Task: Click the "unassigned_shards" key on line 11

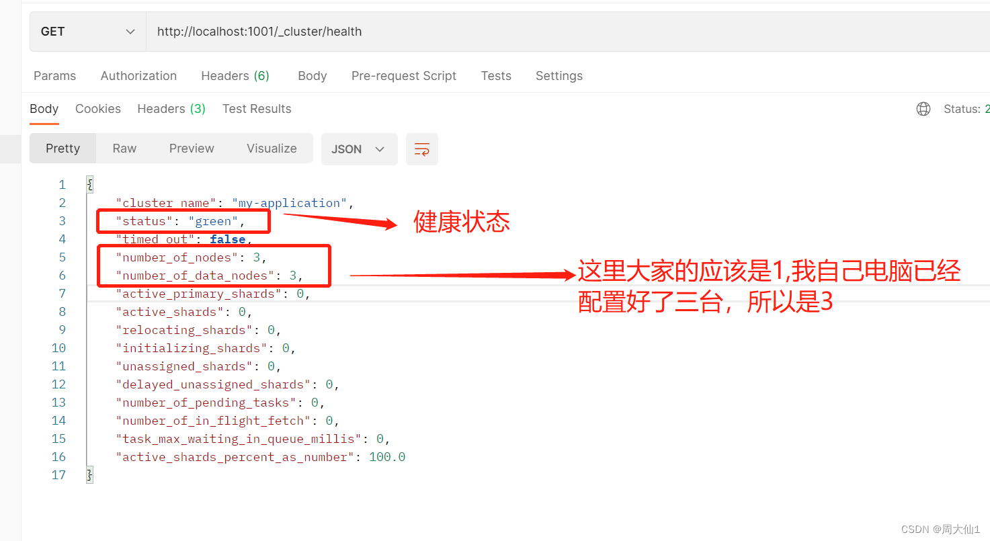Action: click(185, 366)
